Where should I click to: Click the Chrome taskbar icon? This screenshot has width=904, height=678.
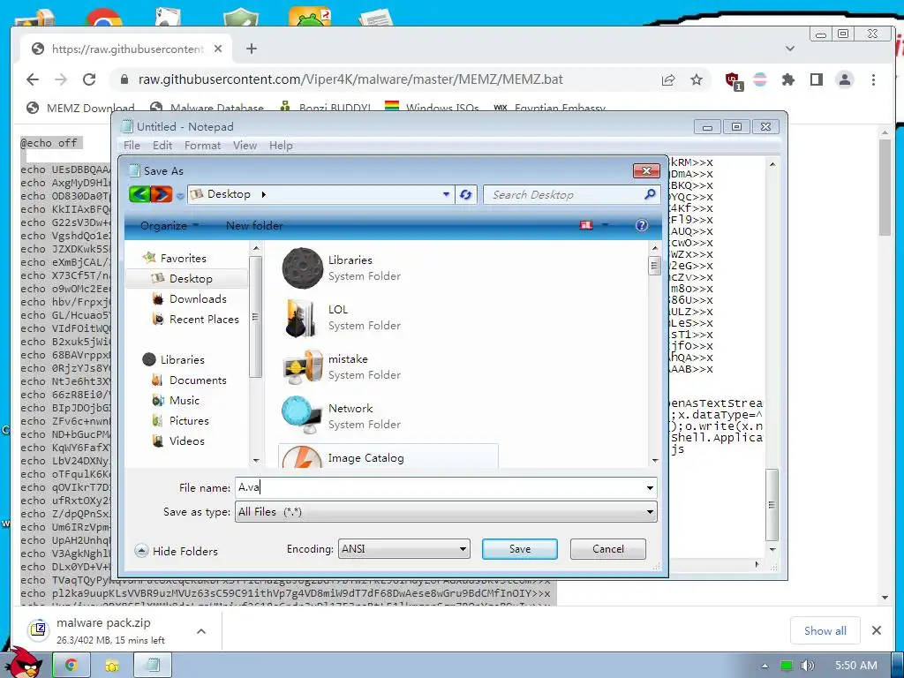[71, 666]
